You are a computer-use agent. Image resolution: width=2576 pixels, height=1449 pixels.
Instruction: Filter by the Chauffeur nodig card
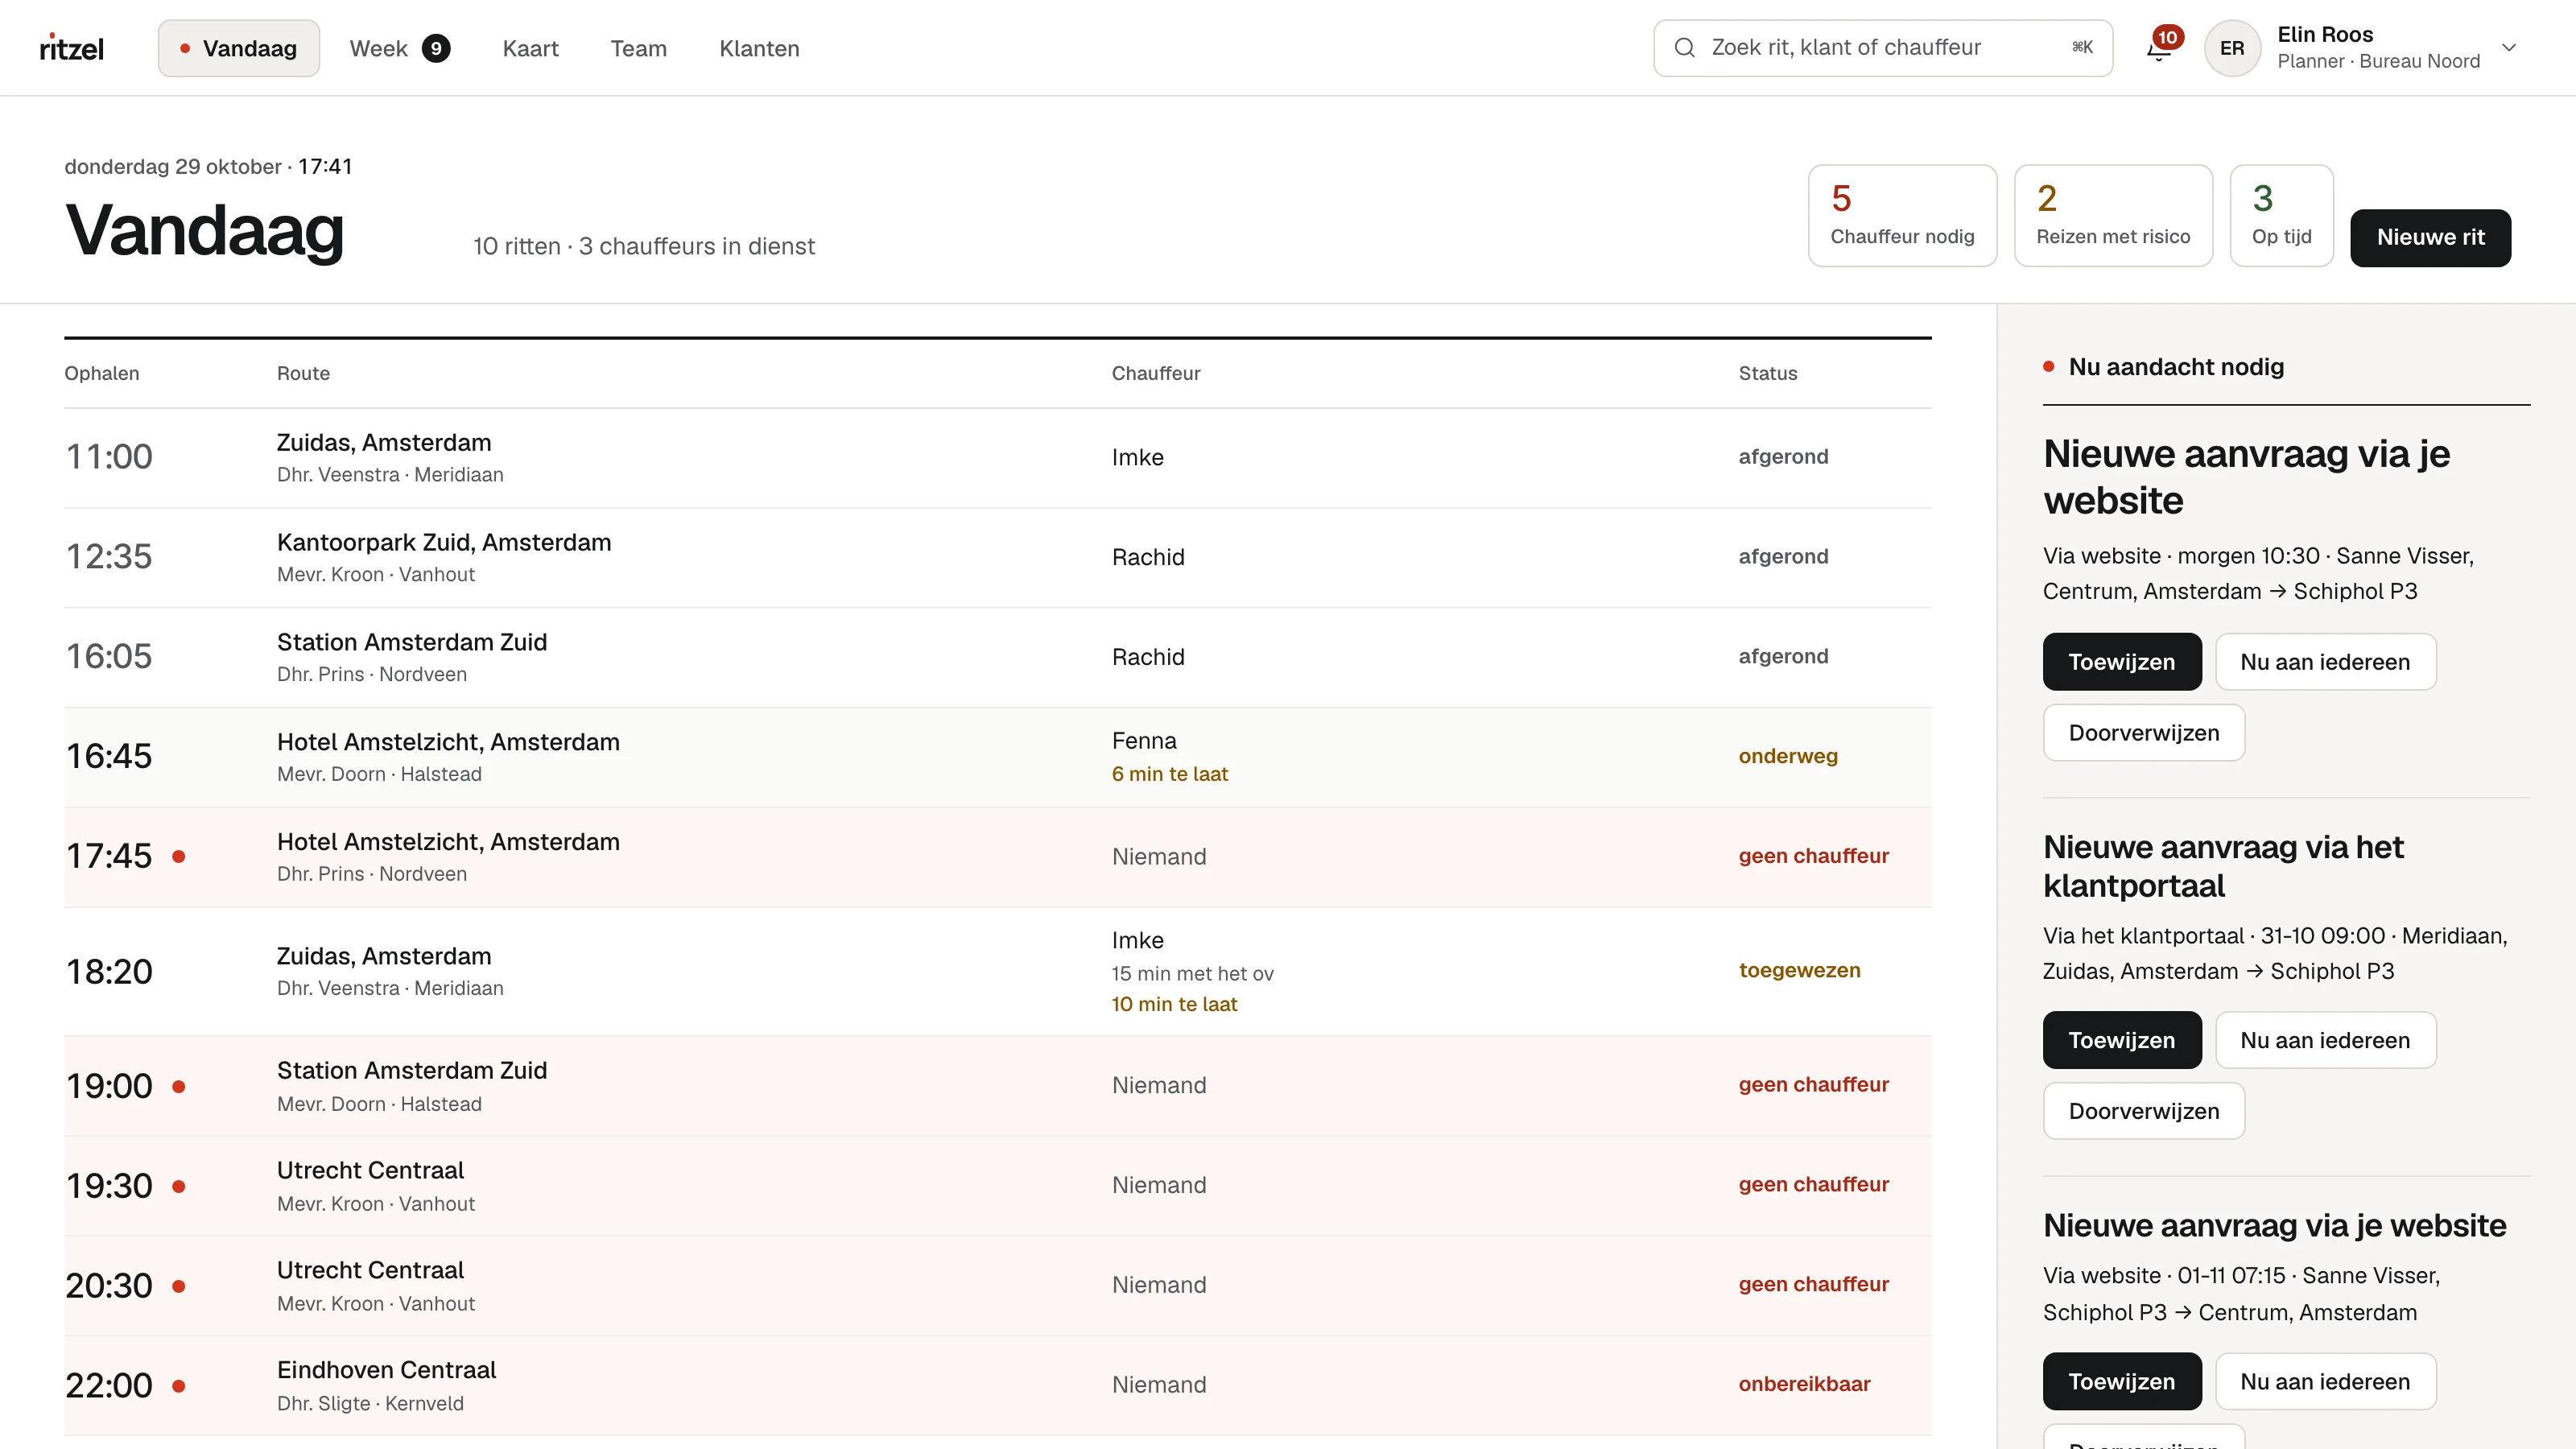[x=1902, y=215]
